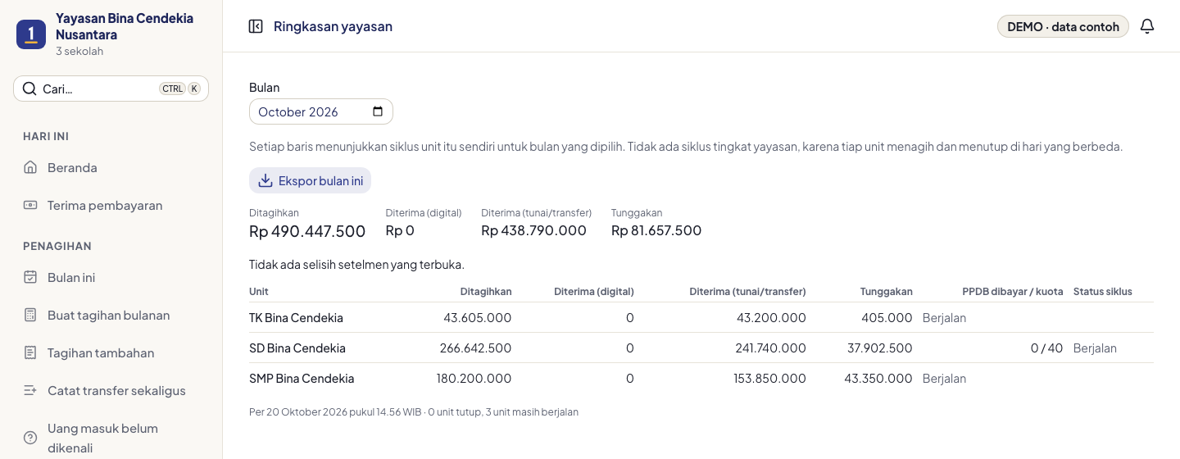Click the 43.200.000 cash received value
The height and width of the screenshot is (459, 1180).
(x=771, y=317)
